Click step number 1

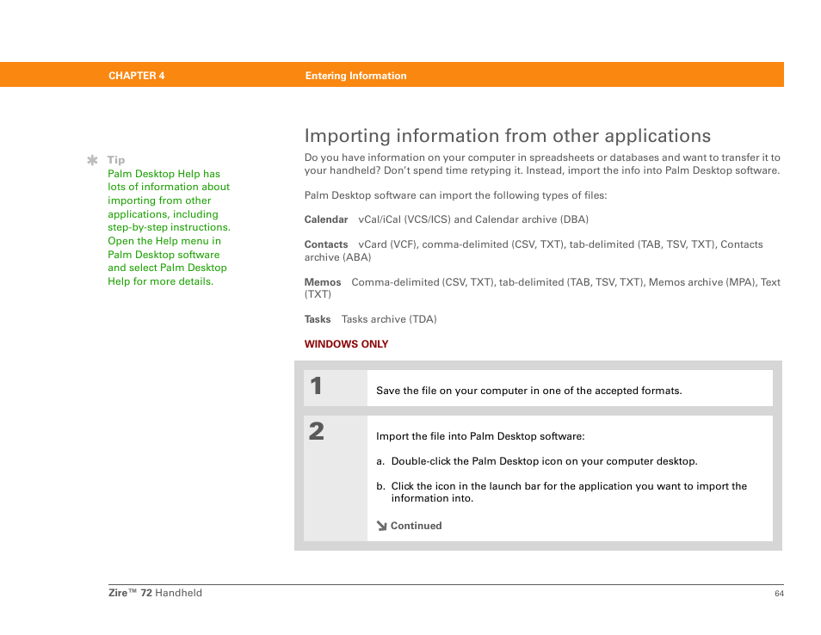316,386
